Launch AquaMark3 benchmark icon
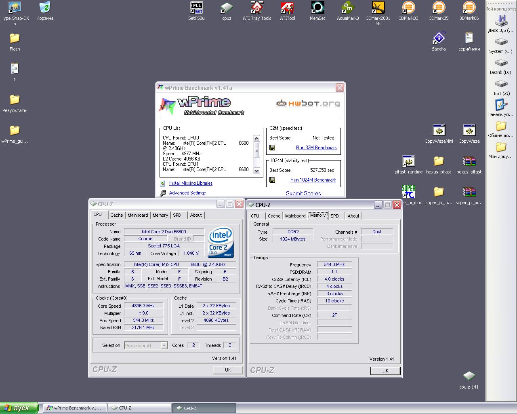The width and height of the screenshot is (517, 414). [348, 7]
